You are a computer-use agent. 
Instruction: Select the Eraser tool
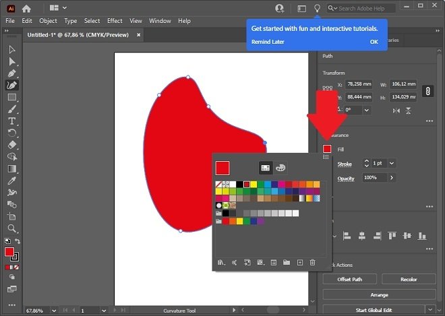12,145
